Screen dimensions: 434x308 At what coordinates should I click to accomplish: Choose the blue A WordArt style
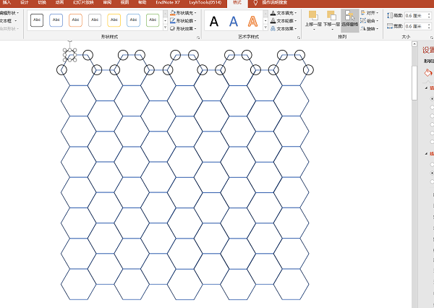click(234, 21)
